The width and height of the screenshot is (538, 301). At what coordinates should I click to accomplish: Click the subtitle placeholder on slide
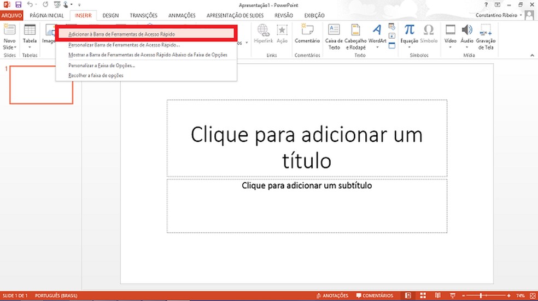click(307, 206)
